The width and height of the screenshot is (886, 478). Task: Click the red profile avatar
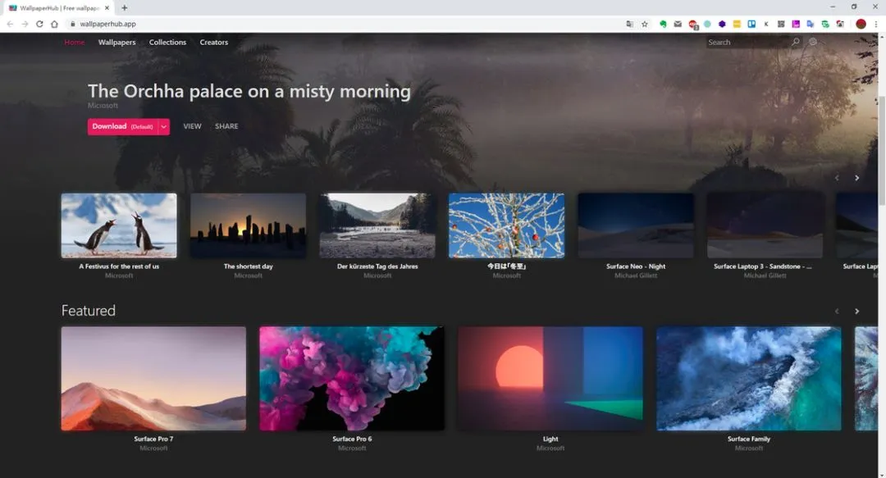[x=861, y=24]
